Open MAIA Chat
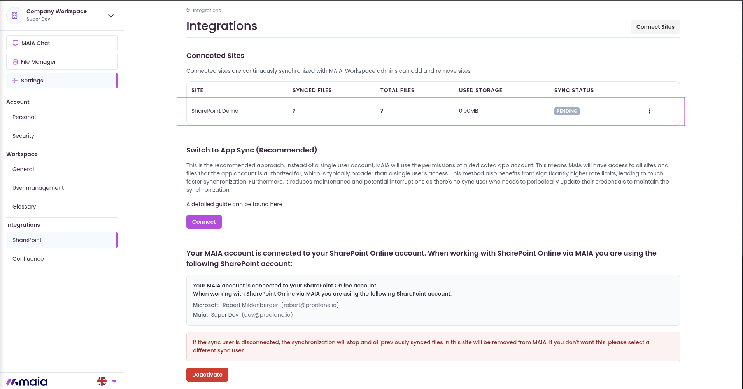 62,43
